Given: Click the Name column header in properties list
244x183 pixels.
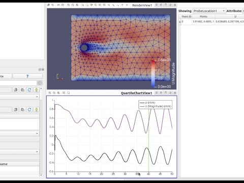Looking at the screenshot, I should pos(19,164).
